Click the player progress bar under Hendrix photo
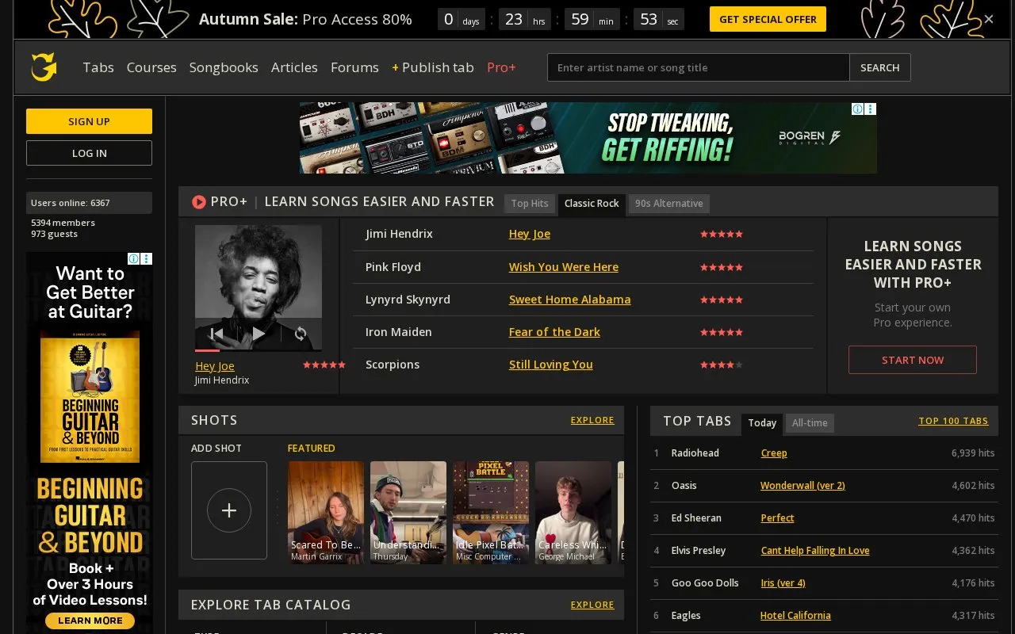 [x=259, y=350]
